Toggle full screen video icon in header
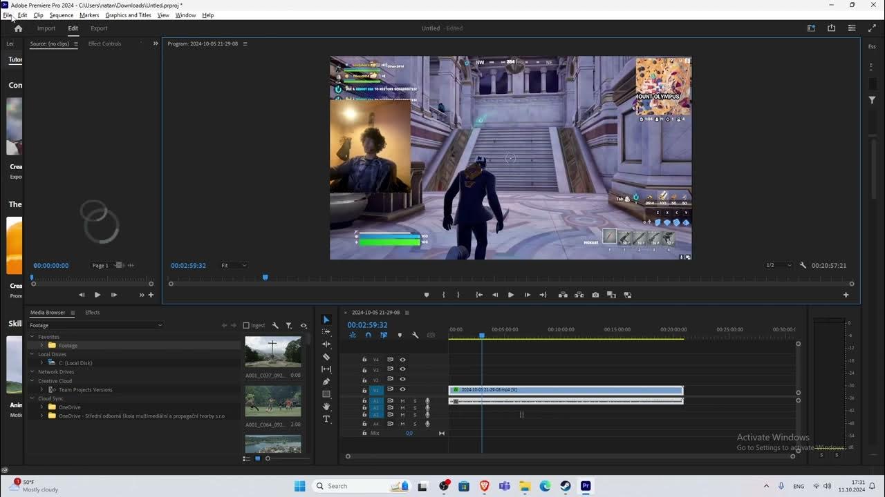 point(872,28)
